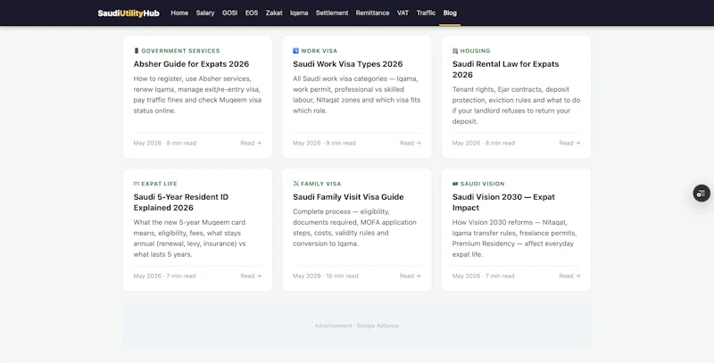Click Read link on Vision 2030 card
714x363 pixels.
569,276
